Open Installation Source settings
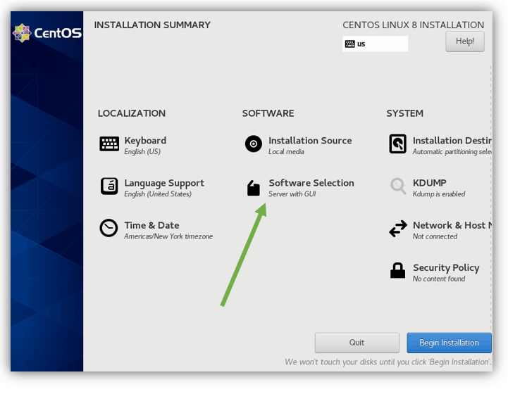This screenshot has width=508, height=394. (310, 141)
